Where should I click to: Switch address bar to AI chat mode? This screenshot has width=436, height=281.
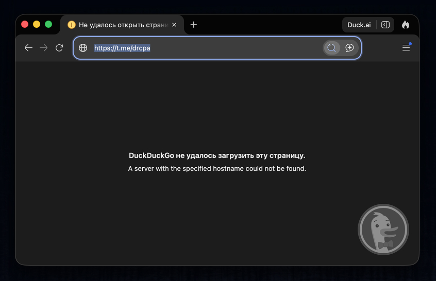point(349,48)
